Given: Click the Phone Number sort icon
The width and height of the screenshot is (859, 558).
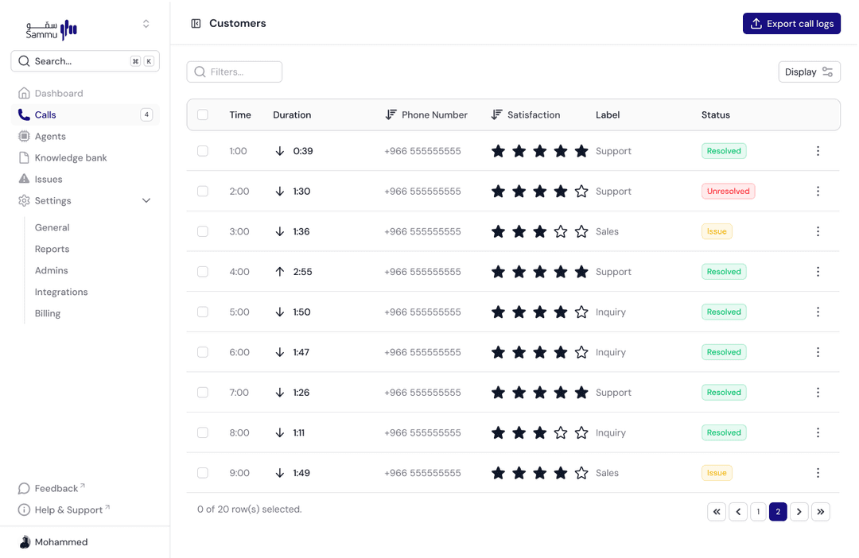Looking at the screenshot, I should [391, 114].
